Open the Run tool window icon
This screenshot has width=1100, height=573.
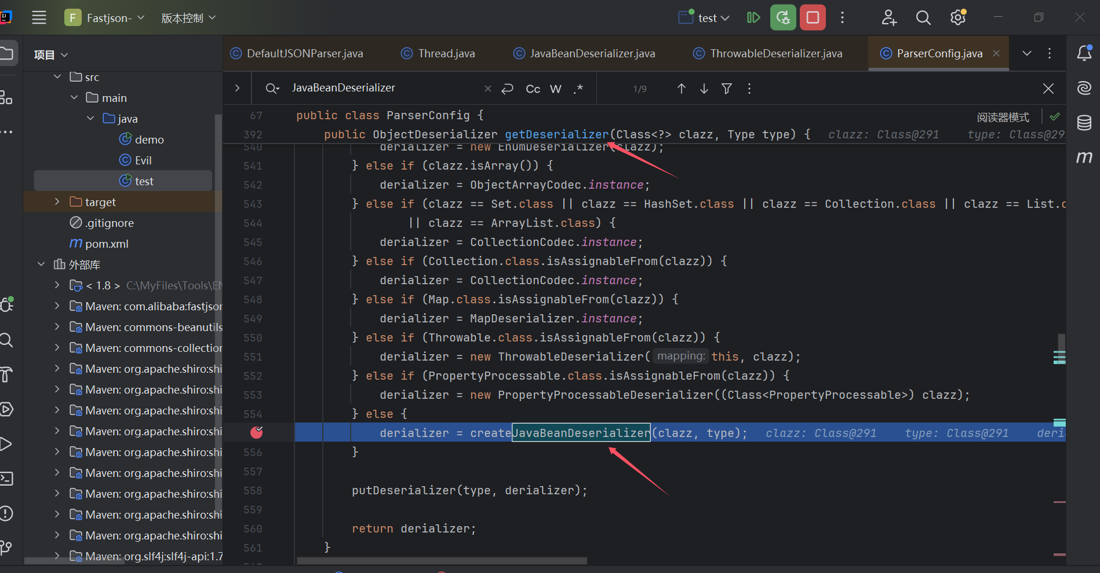click(x=6, y=444)
